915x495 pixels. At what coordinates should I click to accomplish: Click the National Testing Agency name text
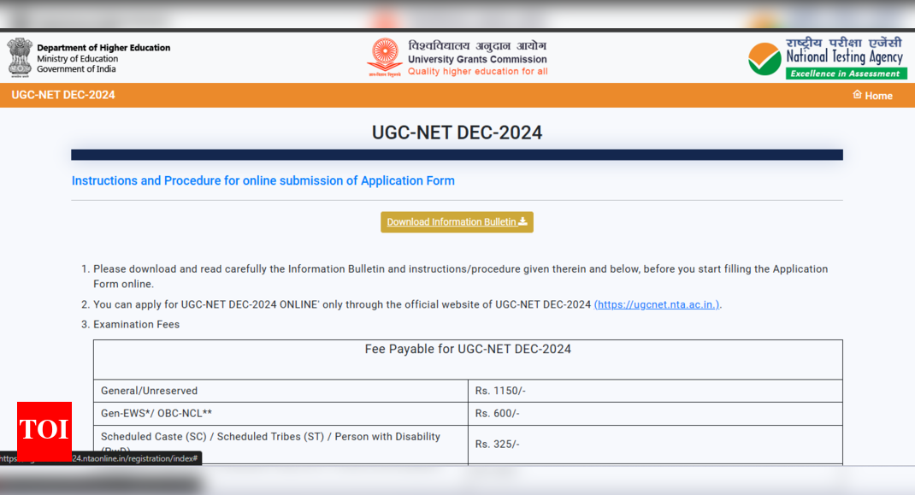coord(844,56)
